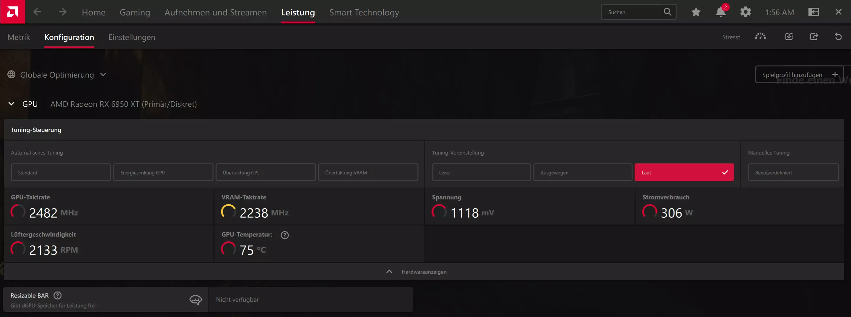Screen dimensions: 851x317
Task: Click the Nicht verfügbar status field
Action: (x=311, y=299)
